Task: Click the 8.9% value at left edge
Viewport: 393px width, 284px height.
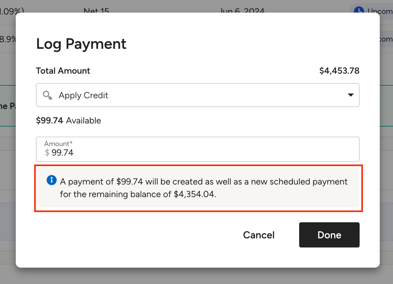Action: [x=8, y=39]
